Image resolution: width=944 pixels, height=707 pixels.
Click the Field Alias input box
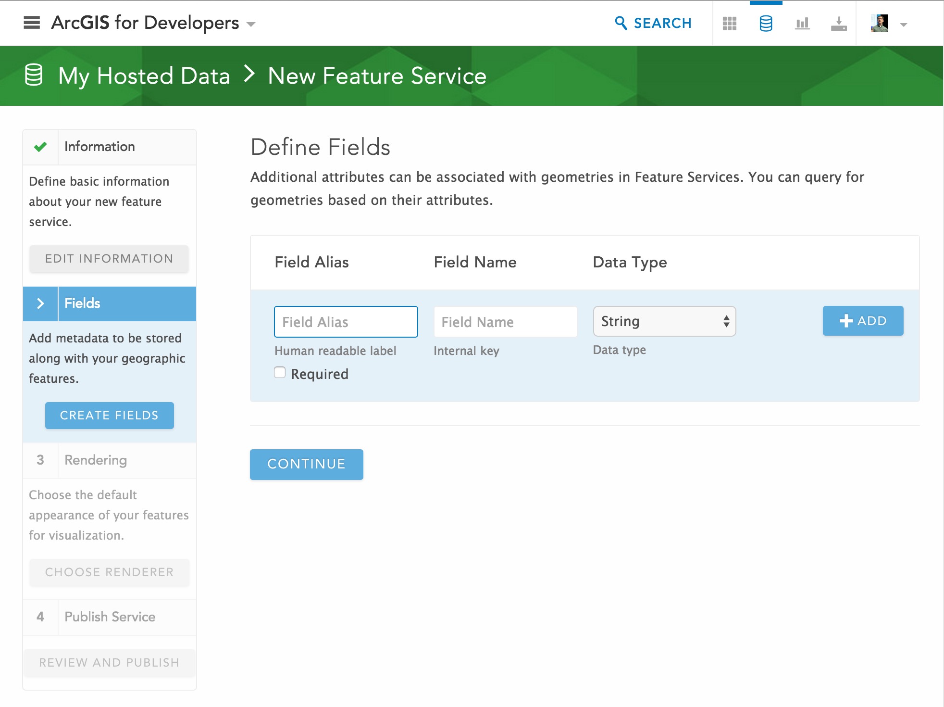pos(346,322)
